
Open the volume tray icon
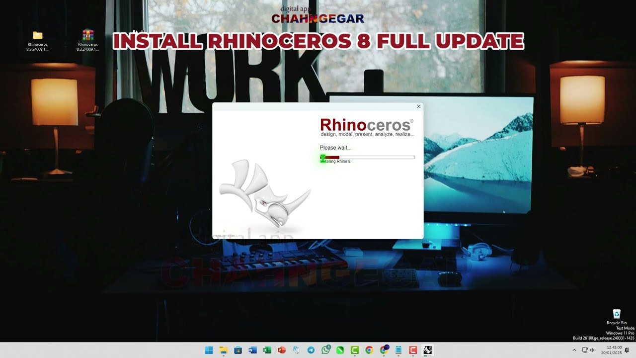tap(592, 350)
